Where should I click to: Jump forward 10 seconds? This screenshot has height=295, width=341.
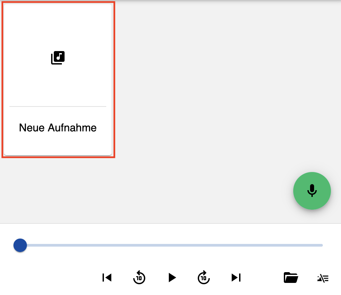coord(204,278)
